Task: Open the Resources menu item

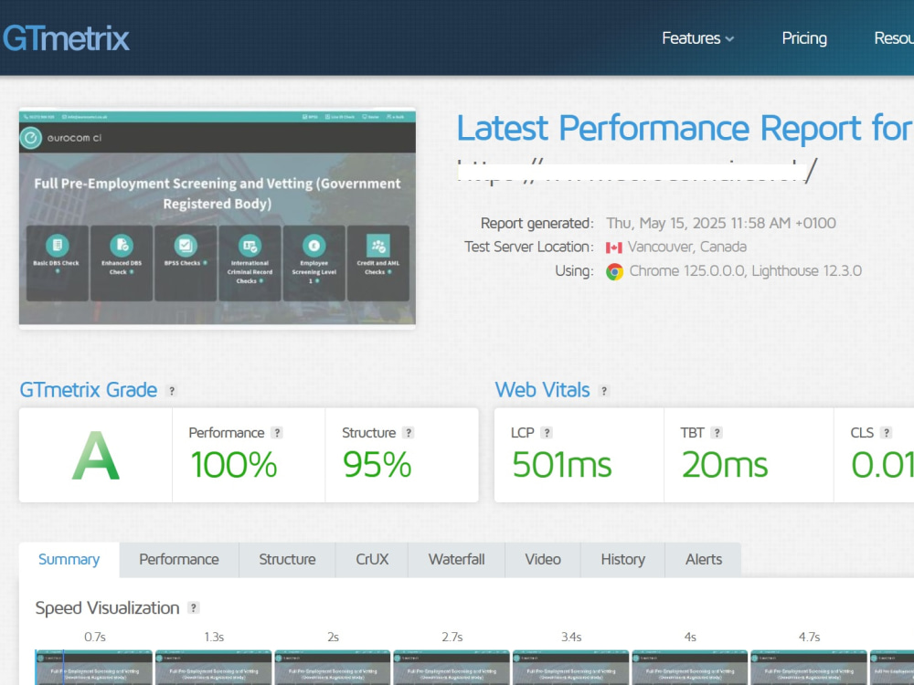Action: (x=894, y=38)
